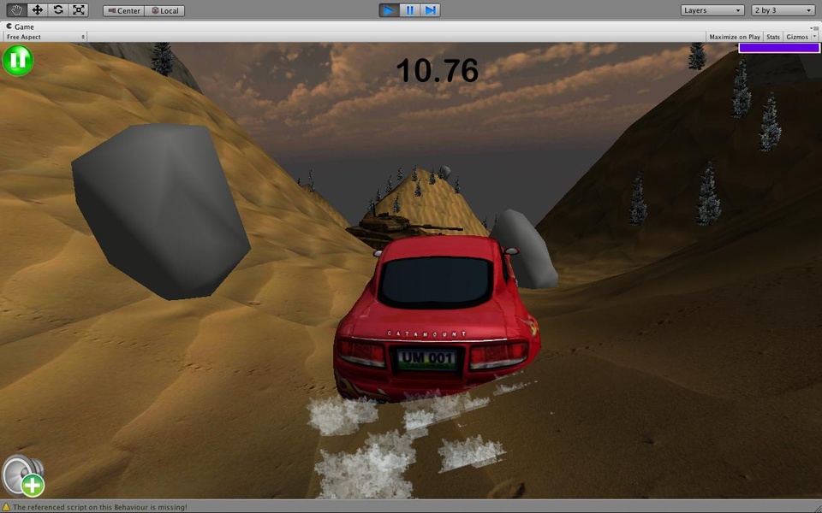Viewport: 822px width, 513px height.
Task: Toggle Maximize on Play
Action: (734, 37)
